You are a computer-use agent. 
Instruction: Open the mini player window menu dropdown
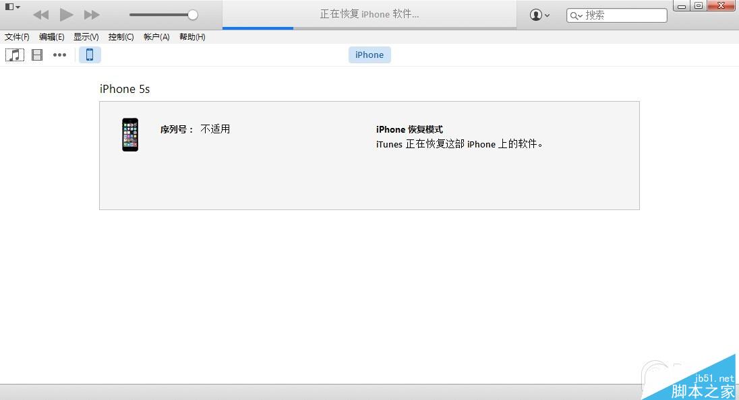[12, 7]
